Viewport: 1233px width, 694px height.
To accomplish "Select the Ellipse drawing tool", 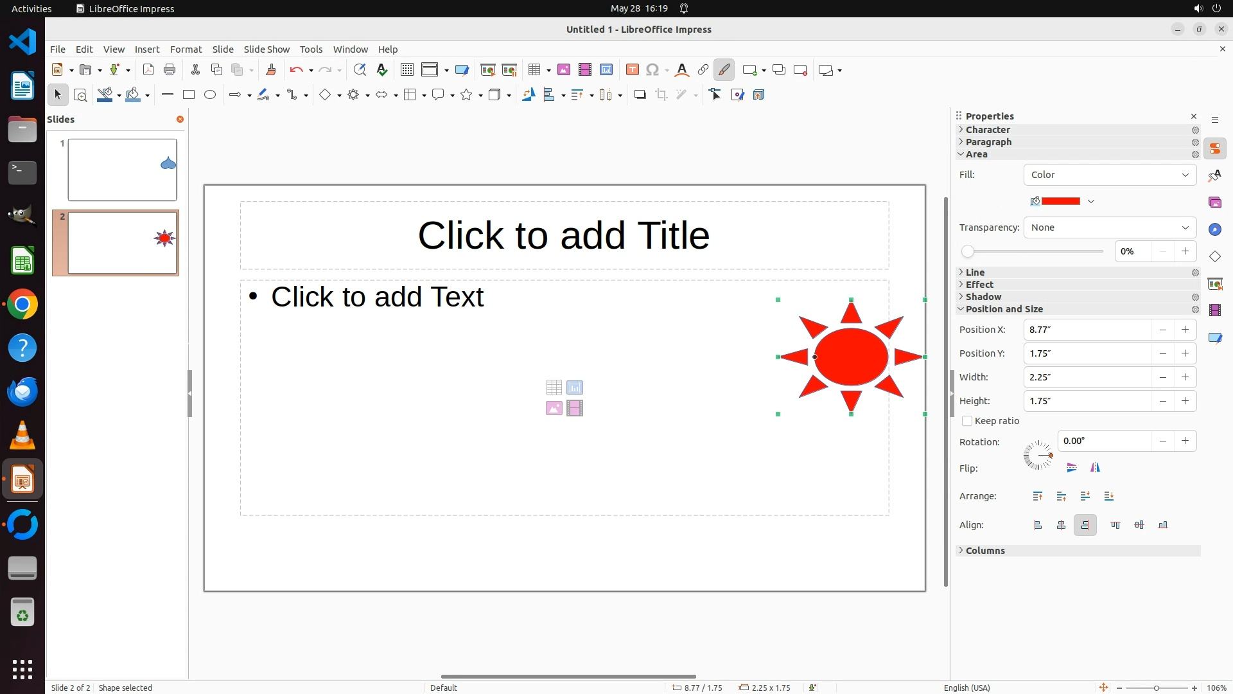I will 210,94.
